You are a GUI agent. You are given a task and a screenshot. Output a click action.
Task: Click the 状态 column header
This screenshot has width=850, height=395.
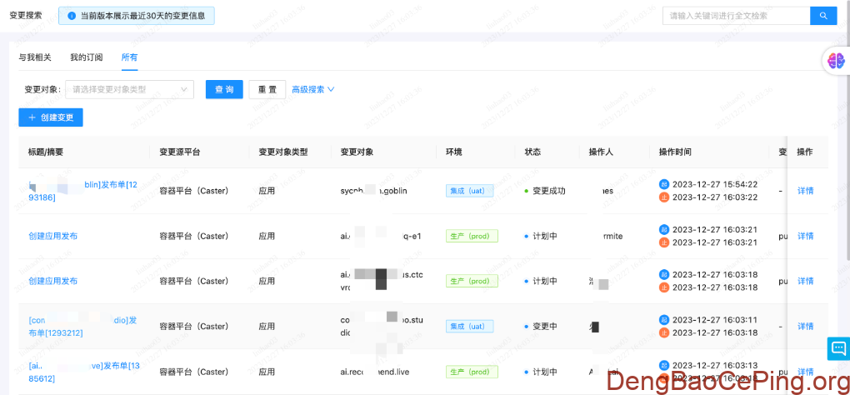tap(532, 152)
